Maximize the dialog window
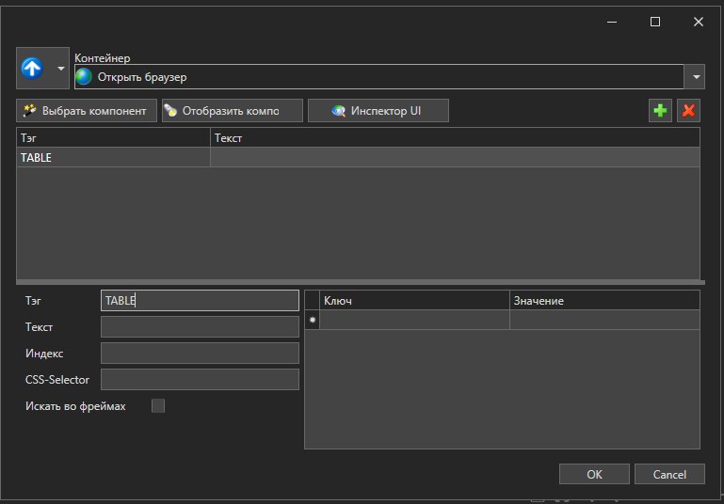This screenshot has width=724, height=504. coord(654,22)
